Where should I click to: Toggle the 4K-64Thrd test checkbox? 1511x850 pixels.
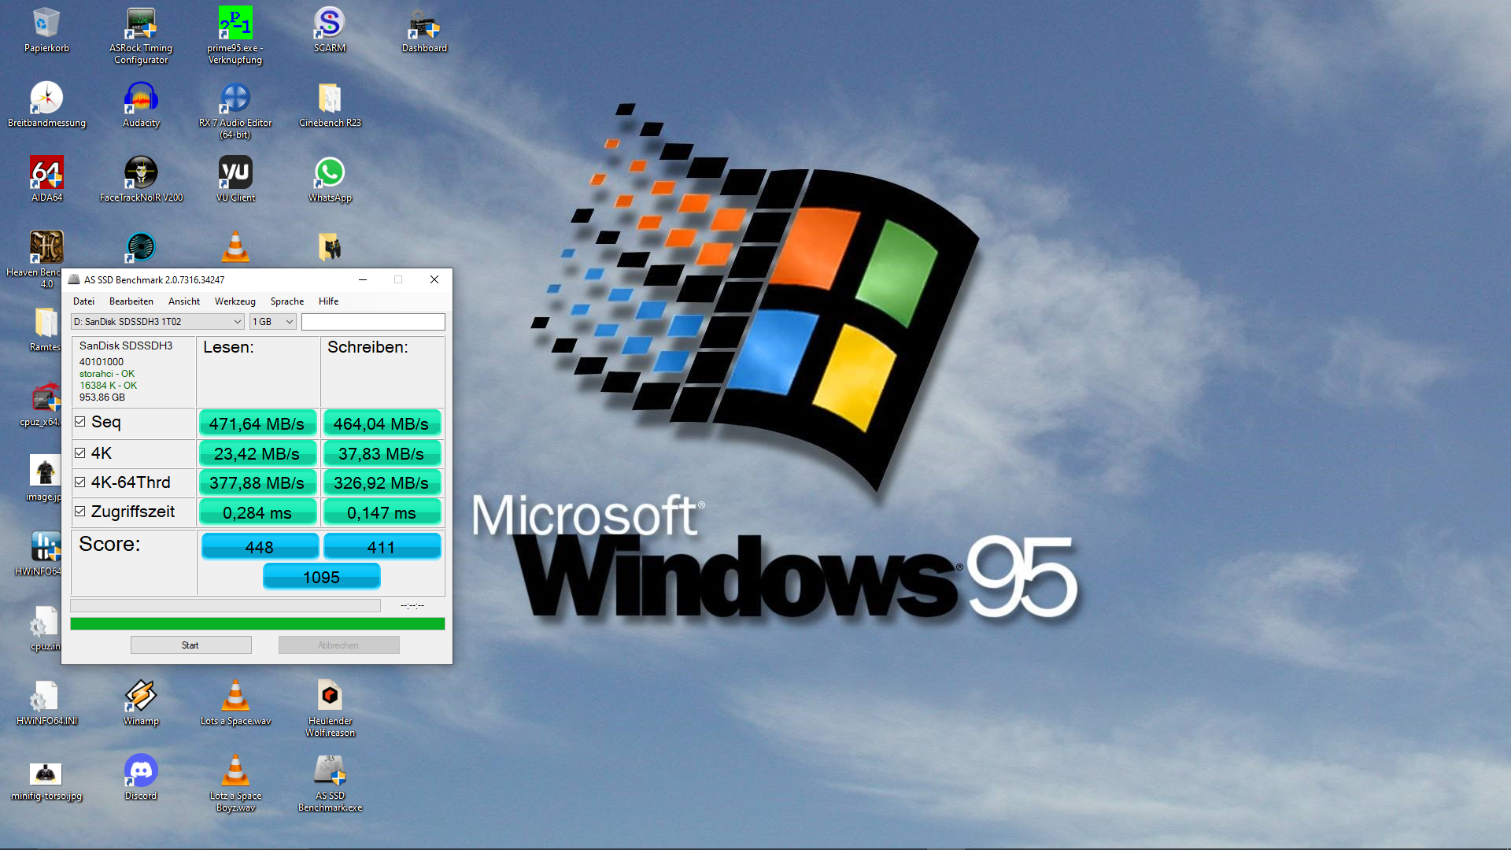coord(80,482)
